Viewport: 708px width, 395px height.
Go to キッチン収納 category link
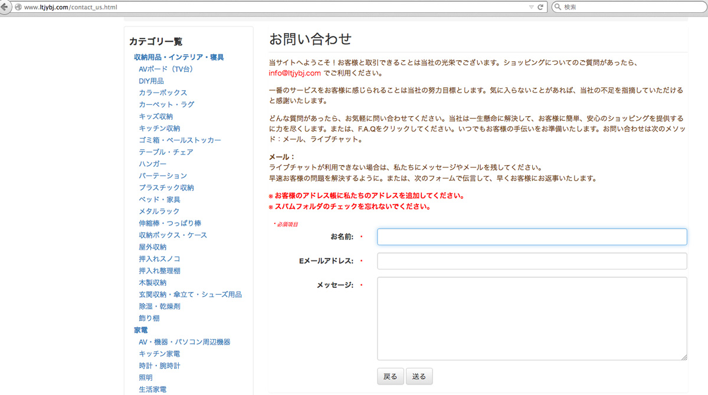(x=159, y=129)
